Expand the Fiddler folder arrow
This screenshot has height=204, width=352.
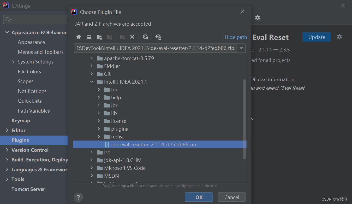coord(92,66)
